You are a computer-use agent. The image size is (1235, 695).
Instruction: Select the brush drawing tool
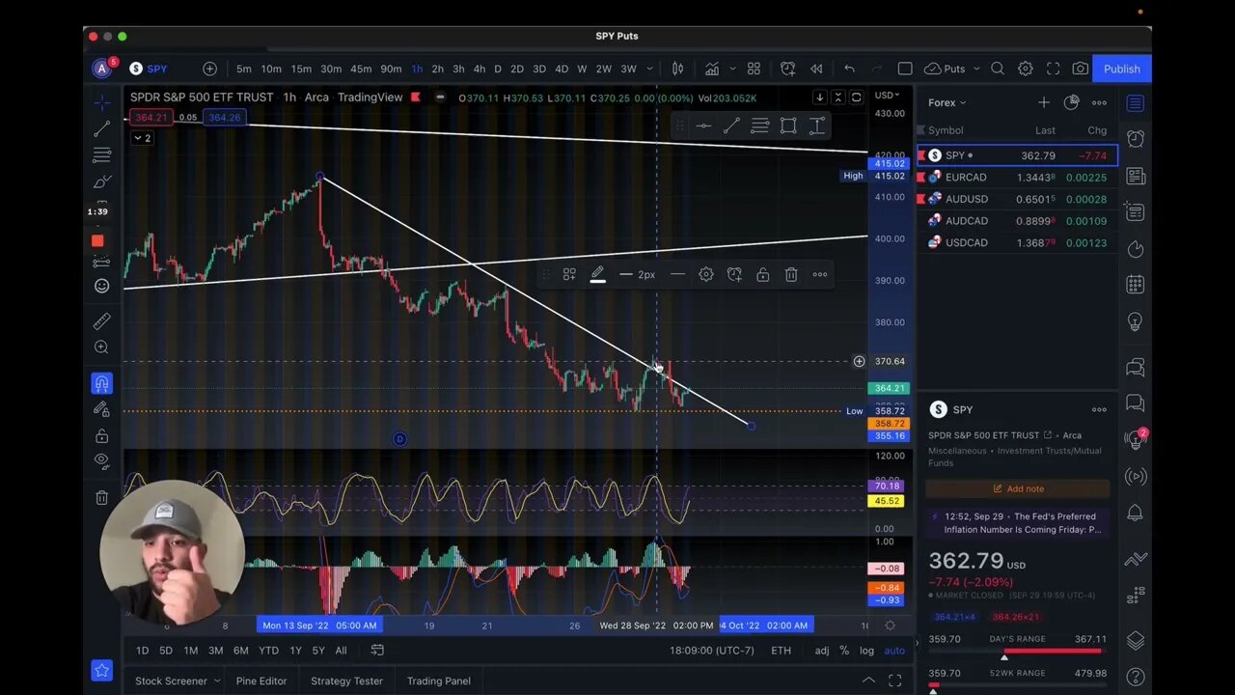click(x=101, y=182)
